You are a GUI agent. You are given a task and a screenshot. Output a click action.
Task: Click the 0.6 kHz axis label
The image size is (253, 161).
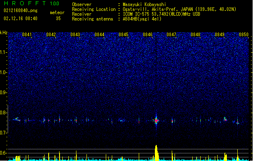[x=4, y=153]
